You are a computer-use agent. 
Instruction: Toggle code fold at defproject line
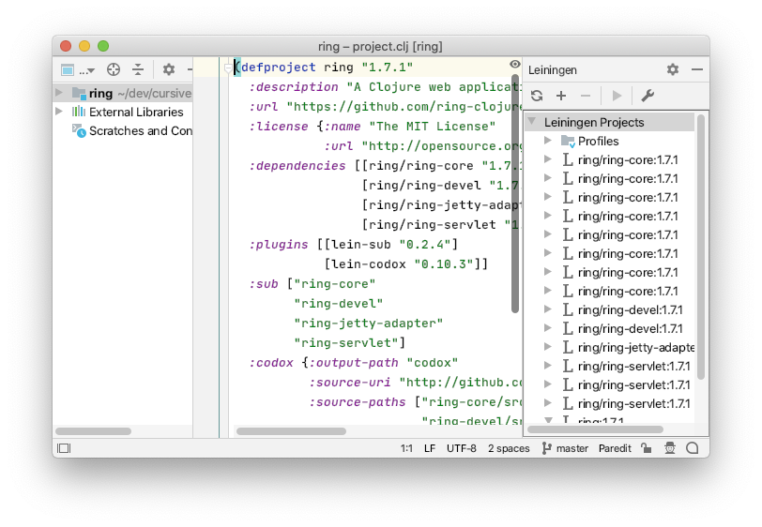tap(228, 68)
